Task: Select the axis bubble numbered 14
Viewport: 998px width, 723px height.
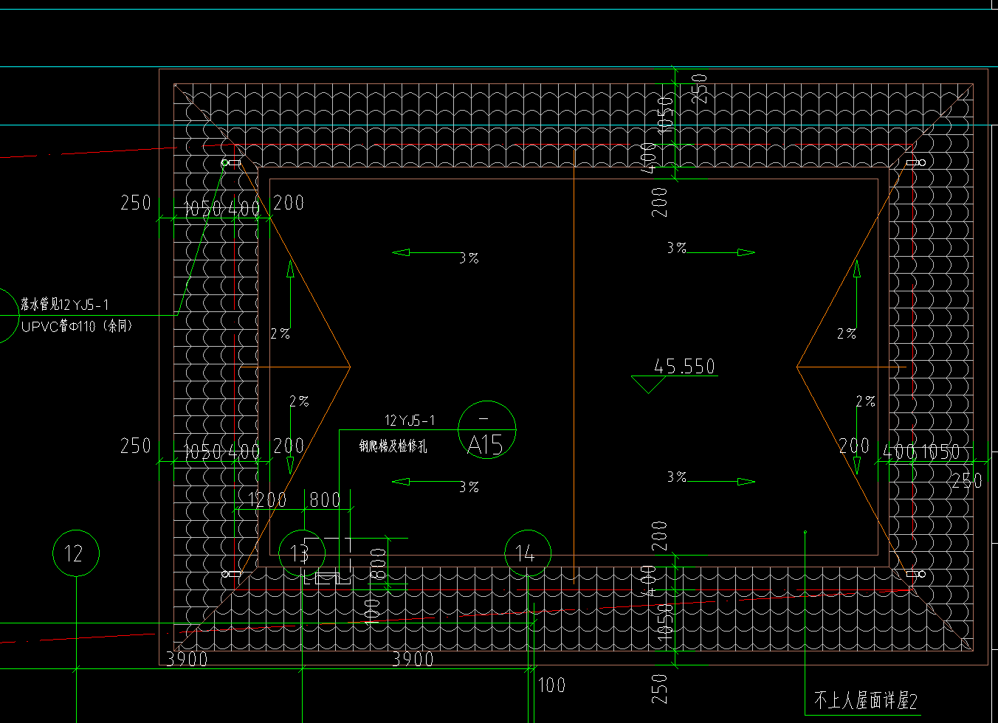Action: click(528, 553)
